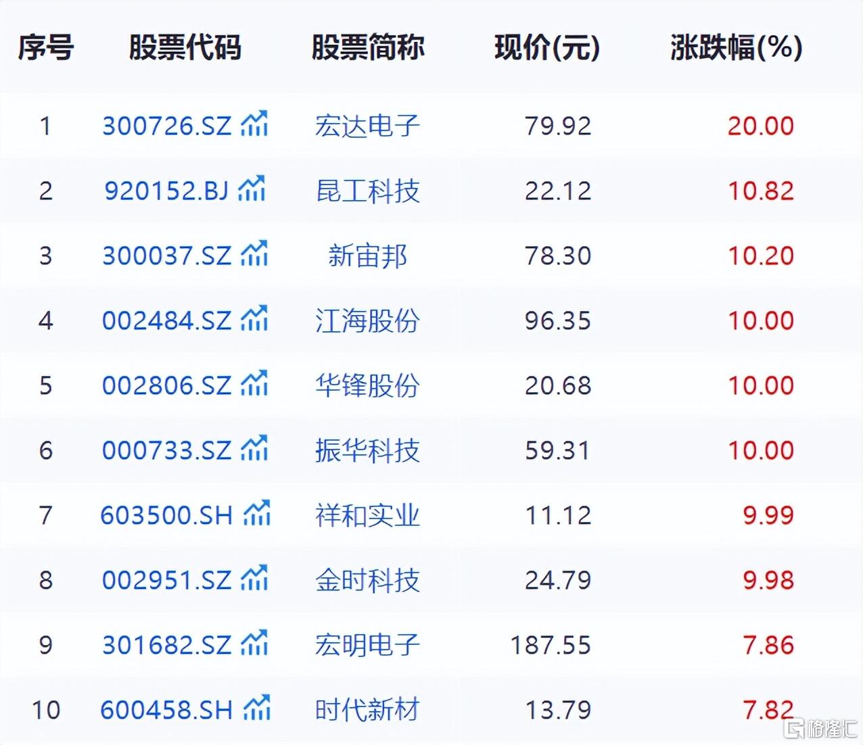Open stock code 002806.SZ
This screenshot has height=745, width=863.
[166, 385]
